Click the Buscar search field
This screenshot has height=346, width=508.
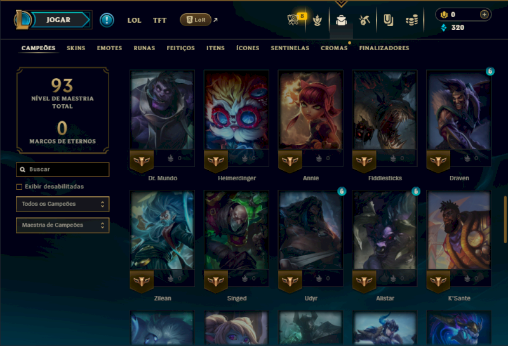point(62,170)
